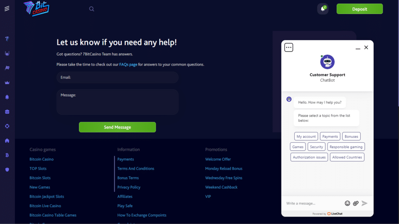The image size is (399, 224).
Task: Open the Bitcoin Slots footer link
Action: [40, 178]
